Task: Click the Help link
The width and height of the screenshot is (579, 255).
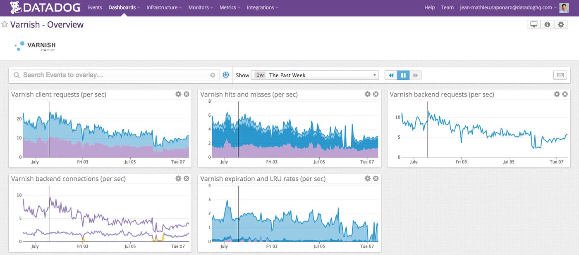Action: coord(429,7)
